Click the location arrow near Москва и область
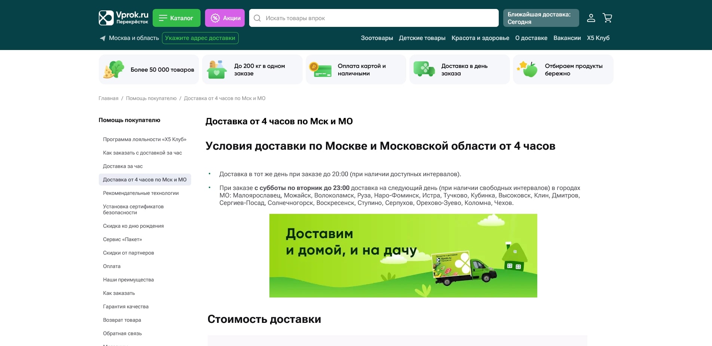The image size is (712, 346). tap(102, 38)
